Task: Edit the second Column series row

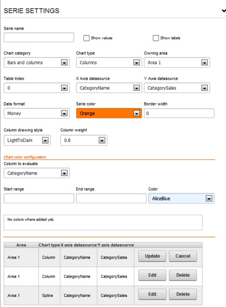Action: coord(152,275)
